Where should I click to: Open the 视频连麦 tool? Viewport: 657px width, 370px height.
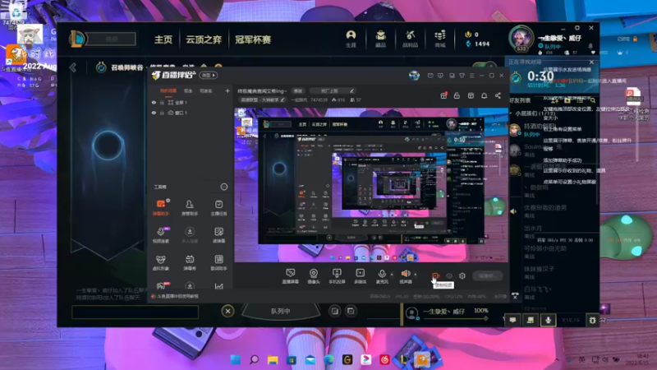(x=160, y=235)
